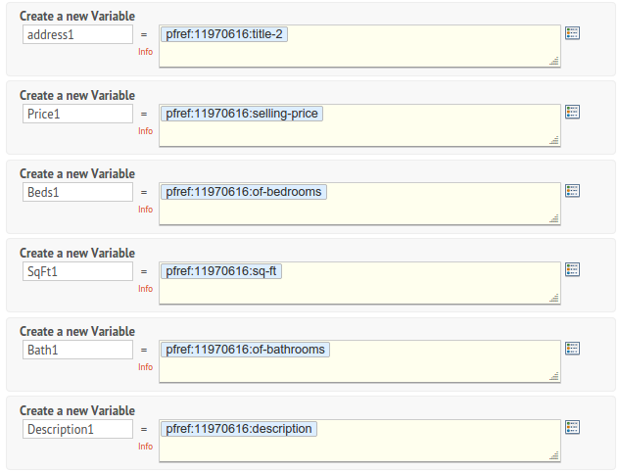Click the address1 variable name field
Viewport: 620px width, 472px height.
pos(77,34)
